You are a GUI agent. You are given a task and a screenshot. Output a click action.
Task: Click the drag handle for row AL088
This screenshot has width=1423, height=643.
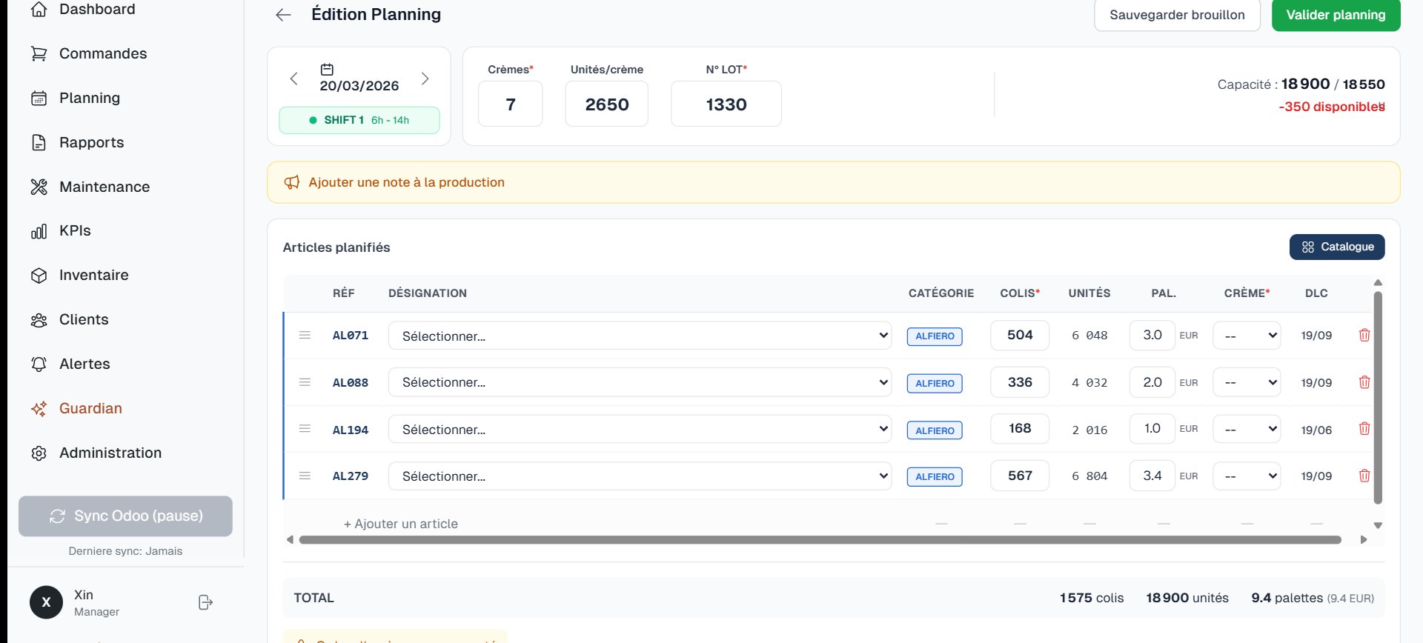pos(305,382)
